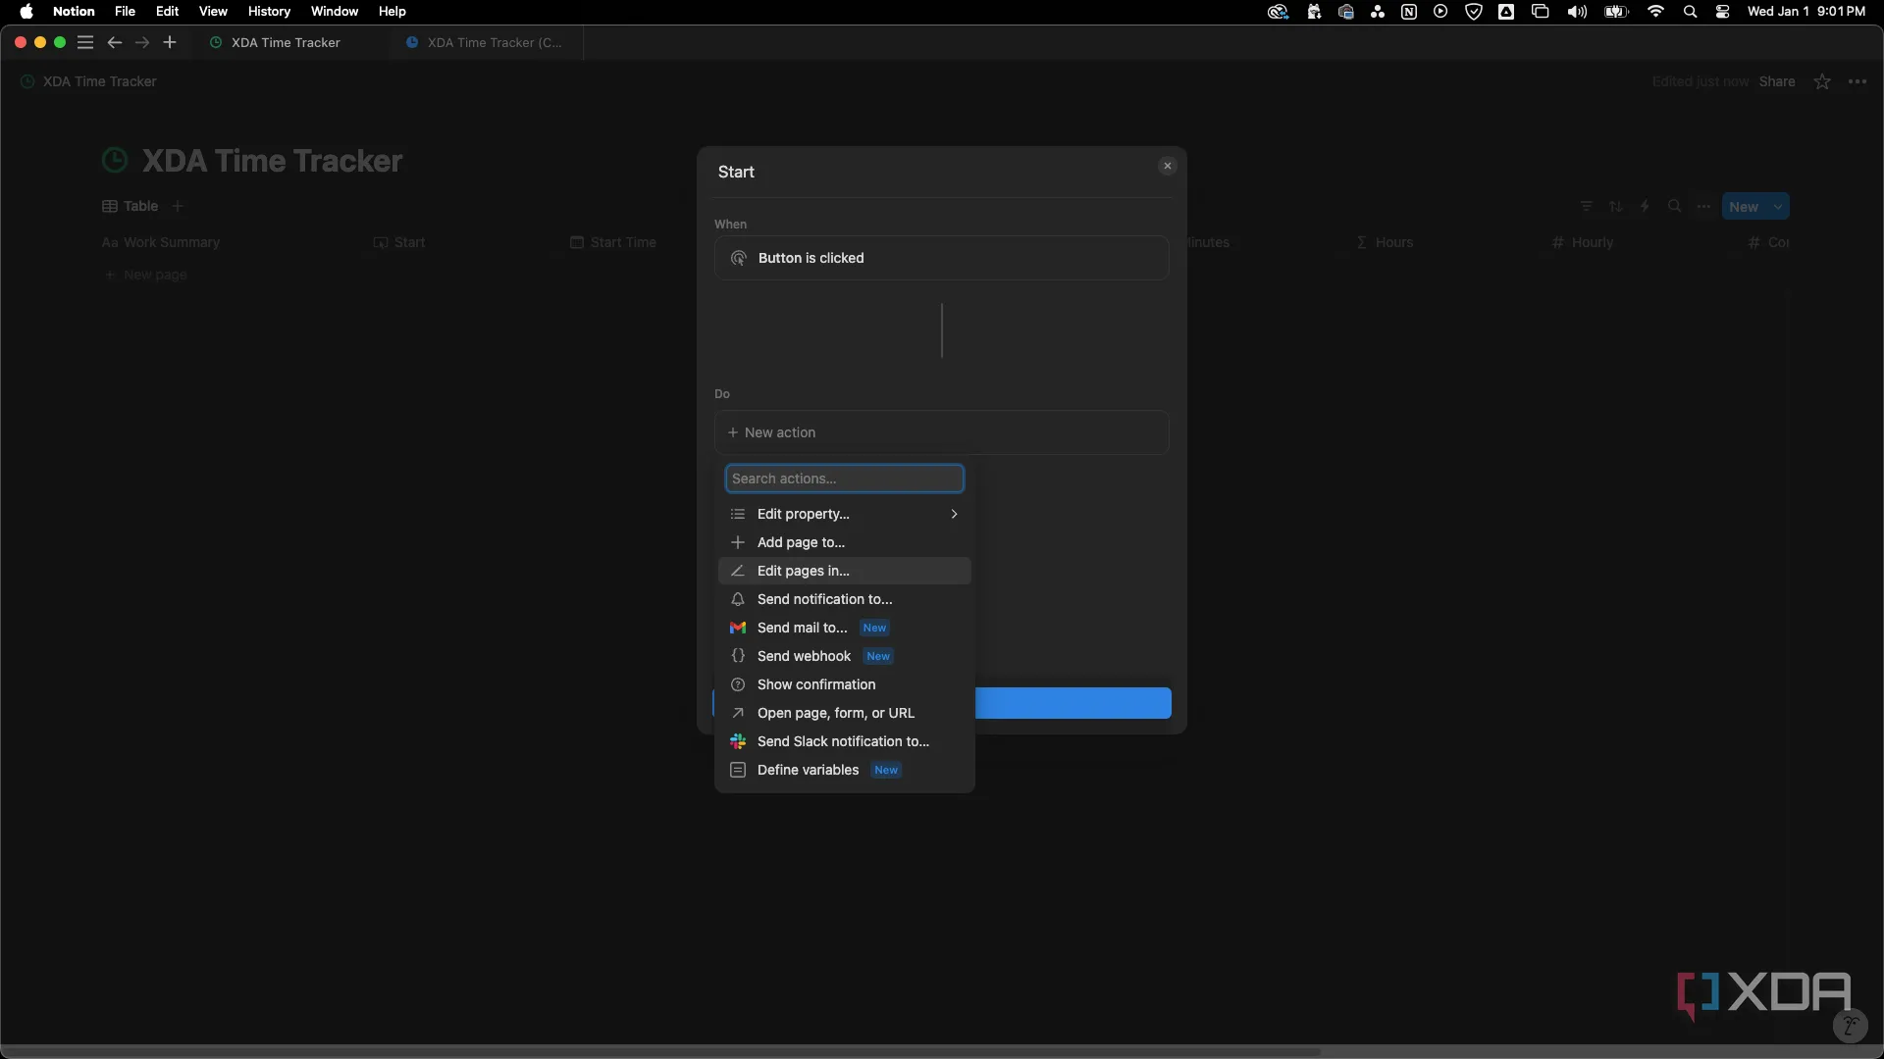Click the pencil icon for Edit pages in
1884x1059 pixels.
[738, 571]
